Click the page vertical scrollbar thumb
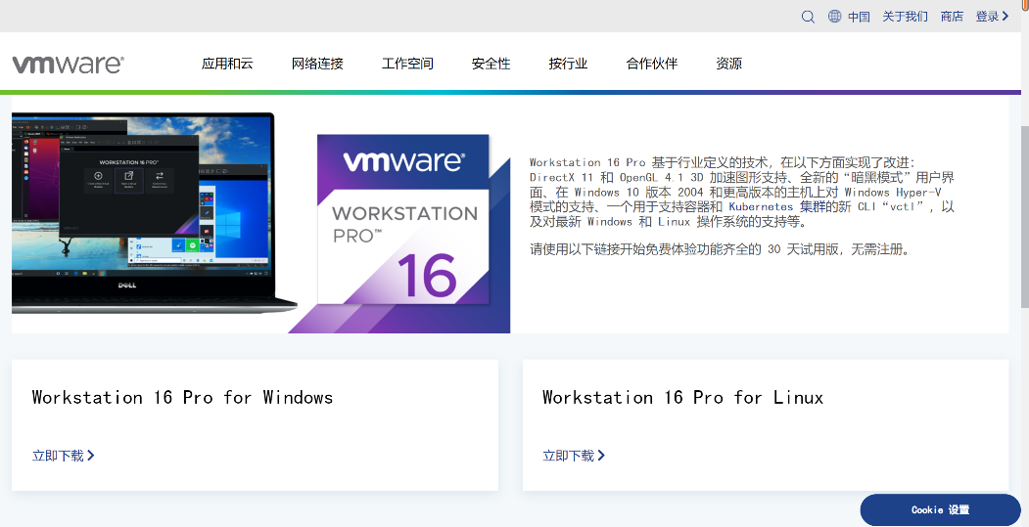The image size is (1029, 527). tap(1024, 215)
